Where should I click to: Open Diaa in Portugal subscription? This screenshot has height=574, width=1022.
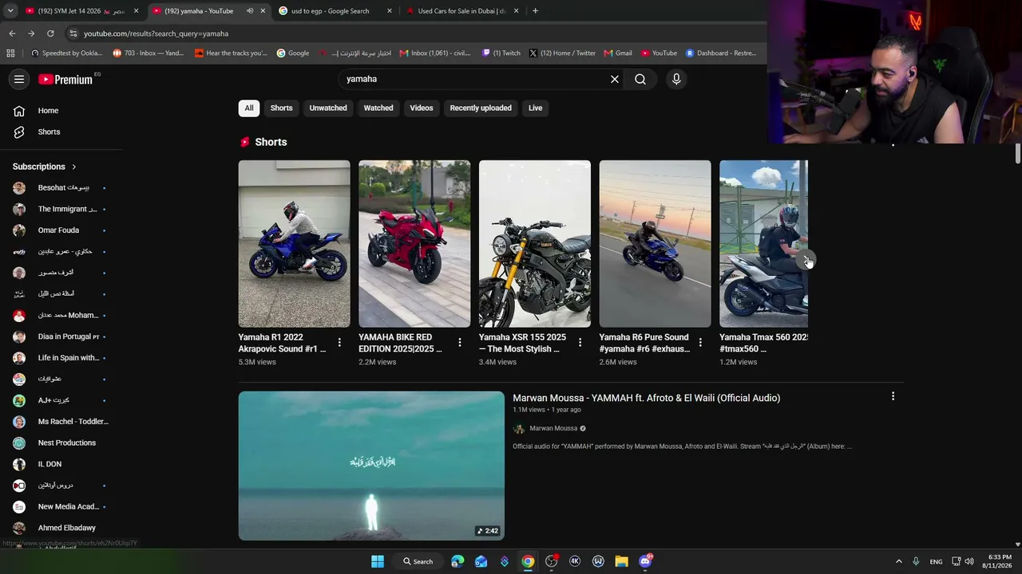61,336
